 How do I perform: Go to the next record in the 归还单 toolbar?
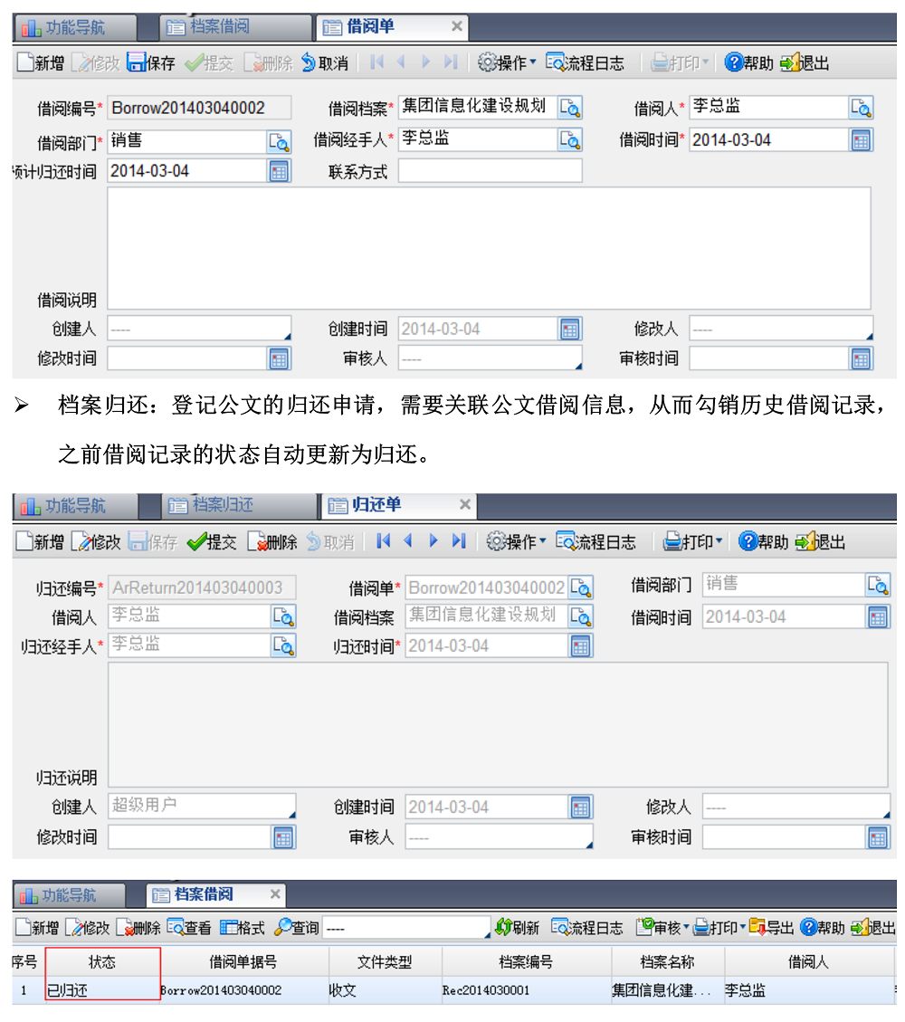[x=433, y=541]
